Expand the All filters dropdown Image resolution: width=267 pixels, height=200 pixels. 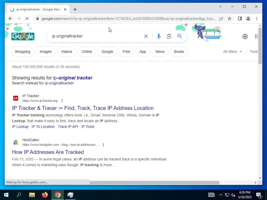tap(232, 52)
